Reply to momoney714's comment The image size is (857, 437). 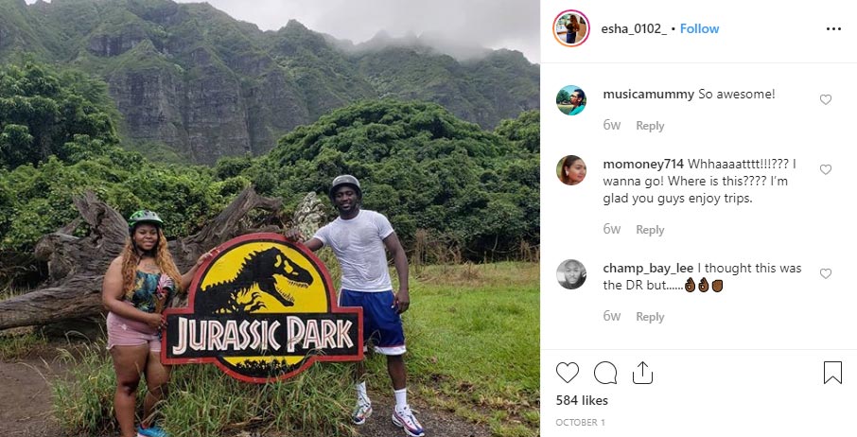tap(650, 230)
